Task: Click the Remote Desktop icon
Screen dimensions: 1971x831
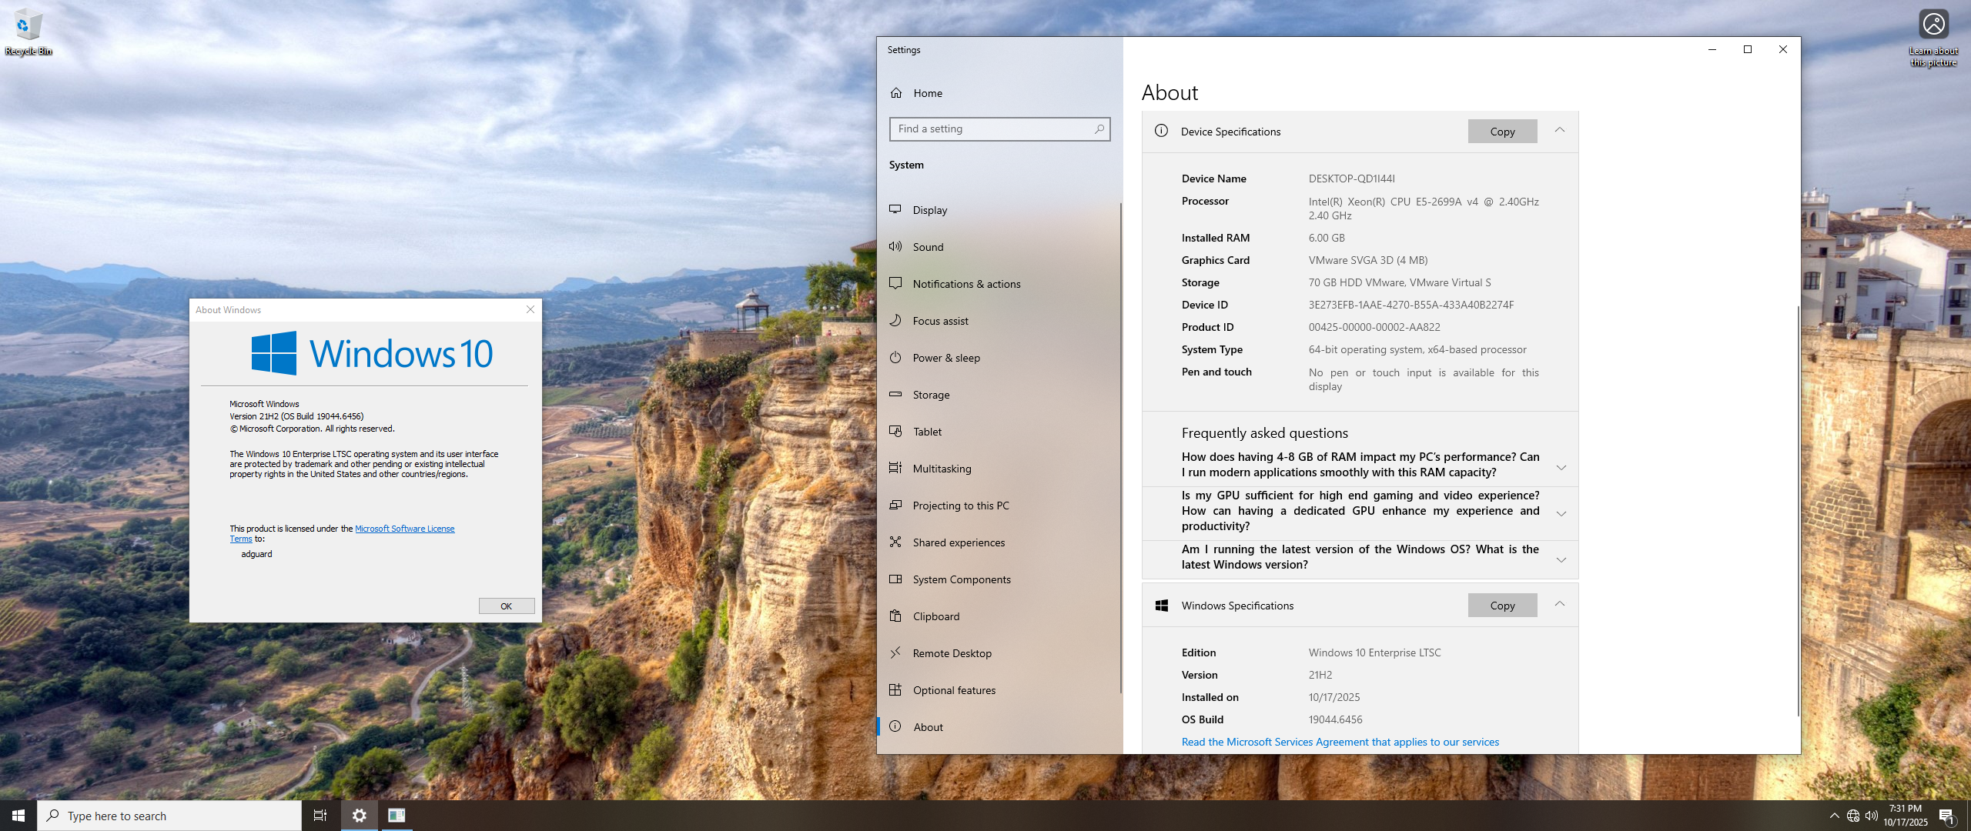Action: pyautogui.click(x=895, y=652)
